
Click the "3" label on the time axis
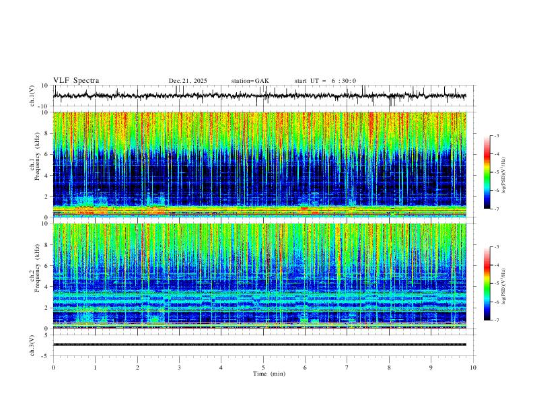tap(179, 368)
